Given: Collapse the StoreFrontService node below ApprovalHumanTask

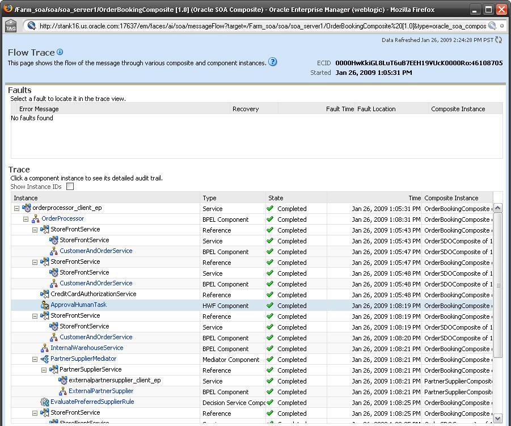Looking at the screenshot, I should 35,316.
